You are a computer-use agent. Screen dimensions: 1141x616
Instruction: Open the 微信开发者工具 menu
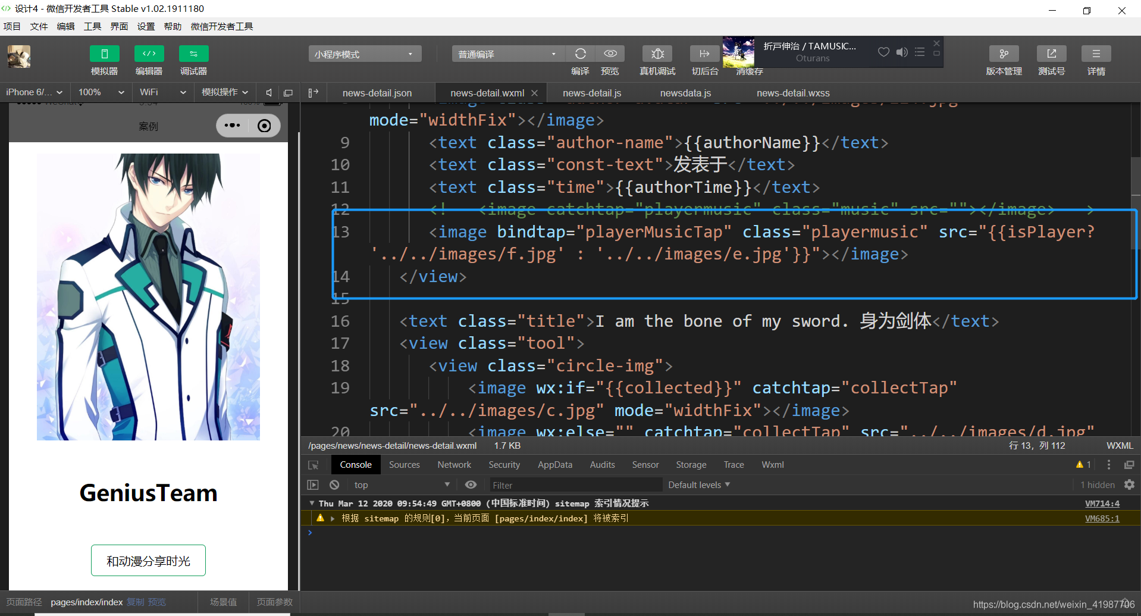pos(222,26)
